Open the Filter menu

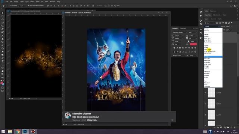tap(38, 1)
